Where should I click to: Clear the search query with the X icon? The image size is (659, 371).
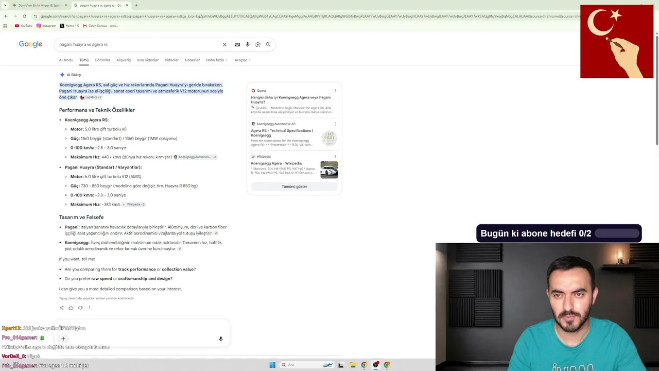coord(224,44)
